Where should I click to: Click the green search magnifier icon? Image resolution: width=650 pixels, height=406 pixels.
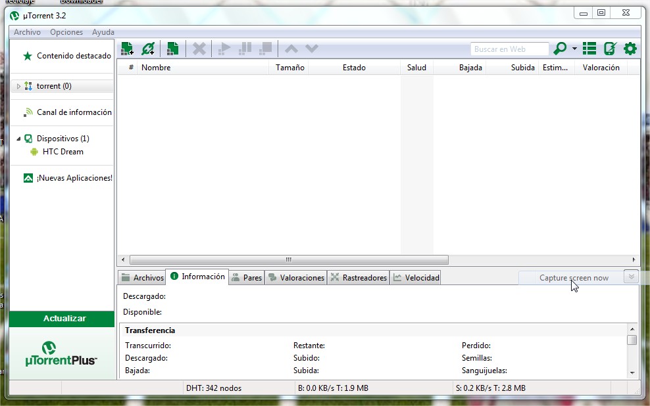[560, 49]
